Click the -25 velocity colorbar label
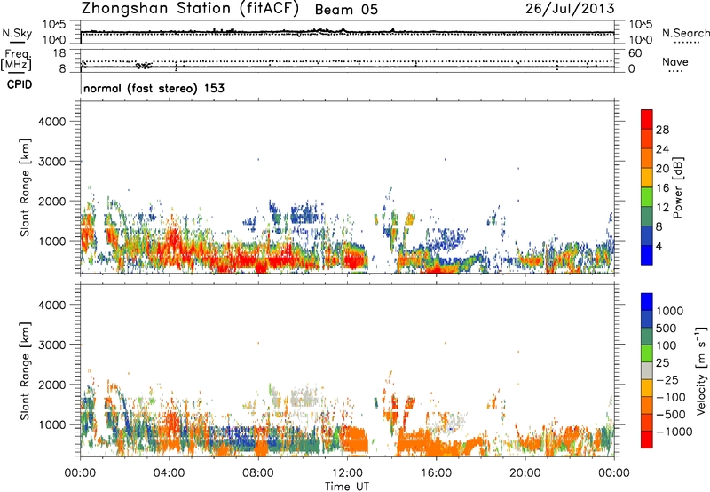Viewport: 710px width, 492px height. (667, 380)
